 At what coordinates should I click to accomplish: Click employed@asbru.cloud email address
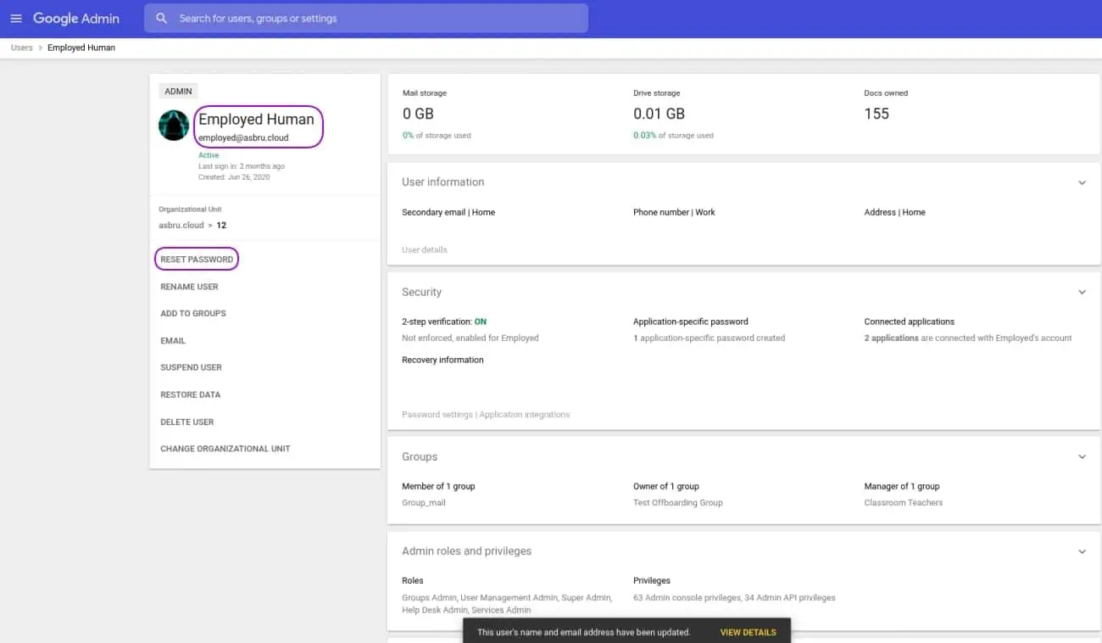pos(243,137)
